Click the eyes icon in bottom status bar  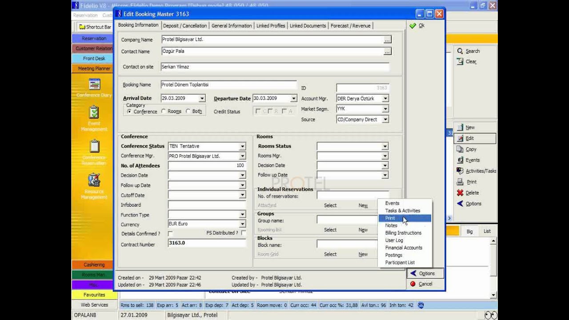[x=491, y=315]
